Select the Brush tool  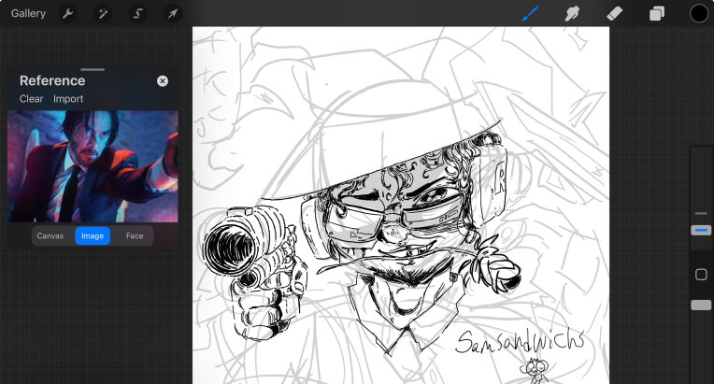click(530, 14)
